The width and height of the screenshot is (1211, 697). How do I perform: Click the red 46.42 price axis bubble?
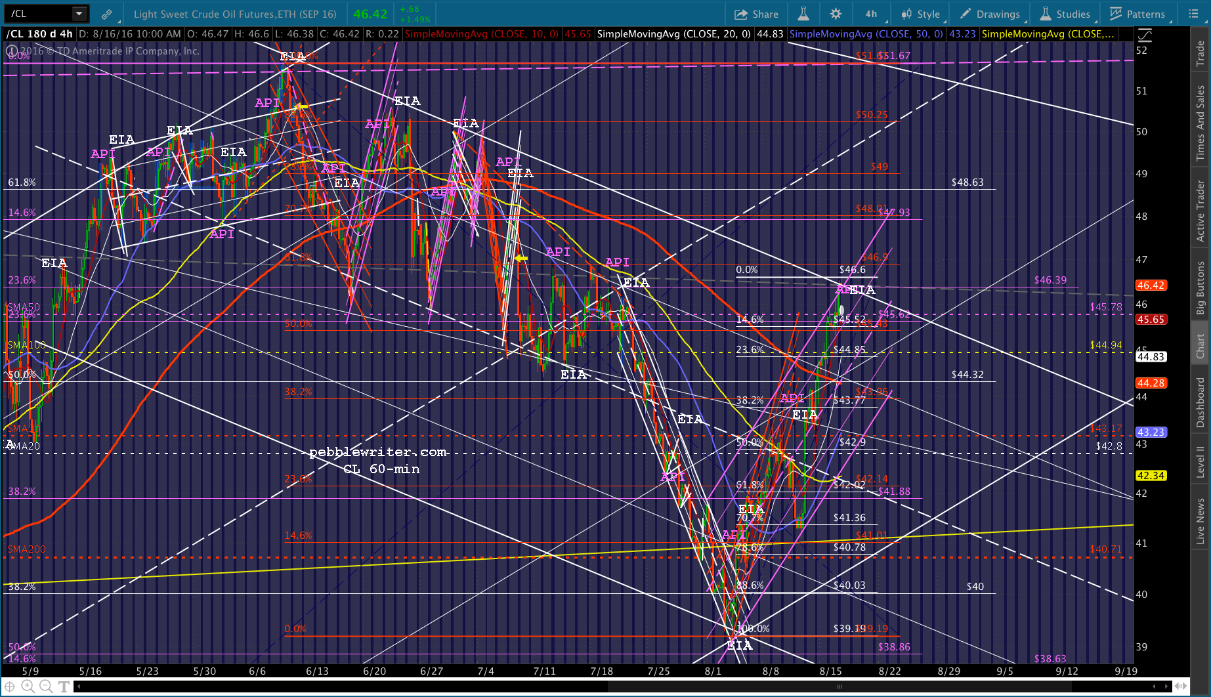click(x=1151, y=285)
